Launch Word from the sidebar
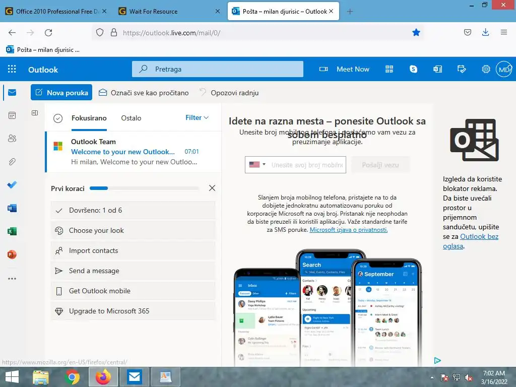This screenshot has height=387, width=516. coord(12,208)
